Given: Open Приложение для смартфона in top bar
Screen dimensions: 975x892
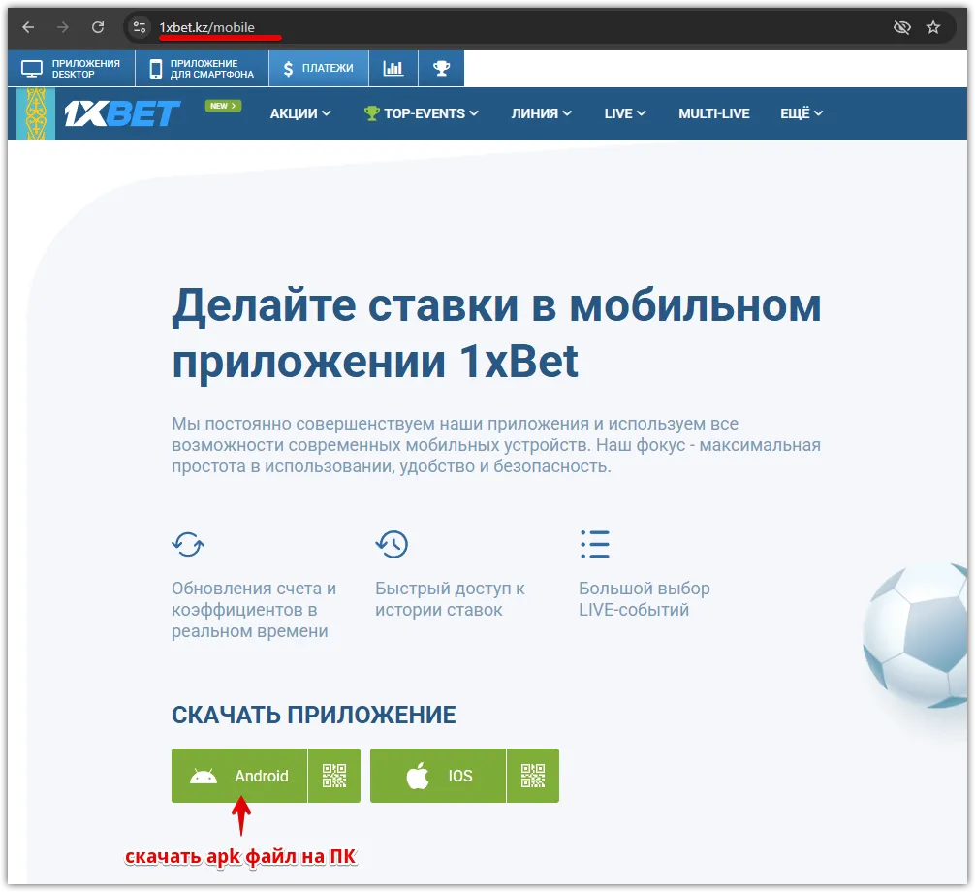Looking at the screenshot, I should (203, 69).
